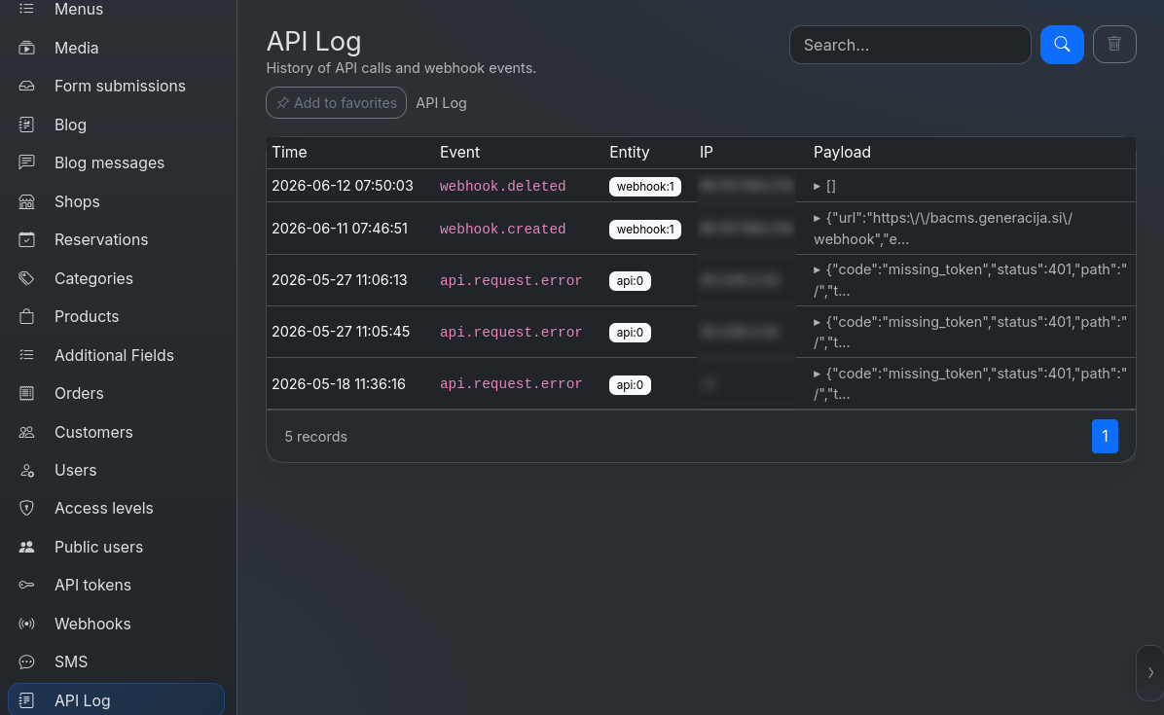Image resolution: width=1164 pixels, height=715 pixels.
Task: Click the api:0 badge at 11:06:13
Action: pyautogui.click(x=630, y=281)
